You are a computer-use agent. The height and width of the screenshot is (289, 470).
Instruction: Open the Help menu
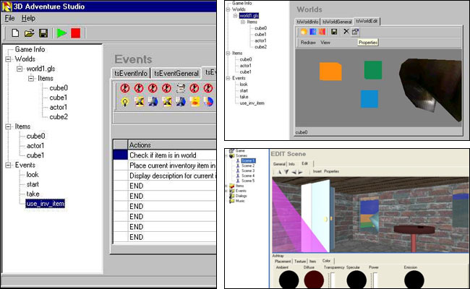tap(28, 17)
